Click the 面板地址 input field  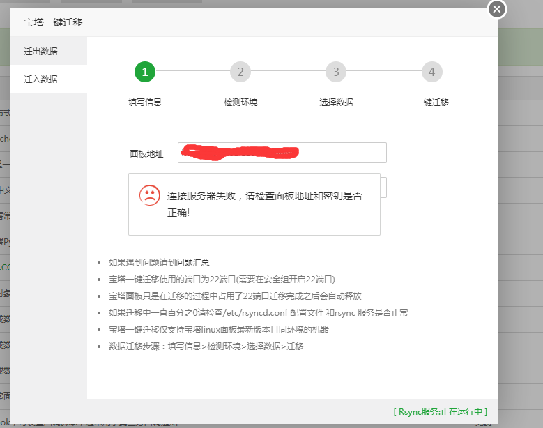click(282, 153)
